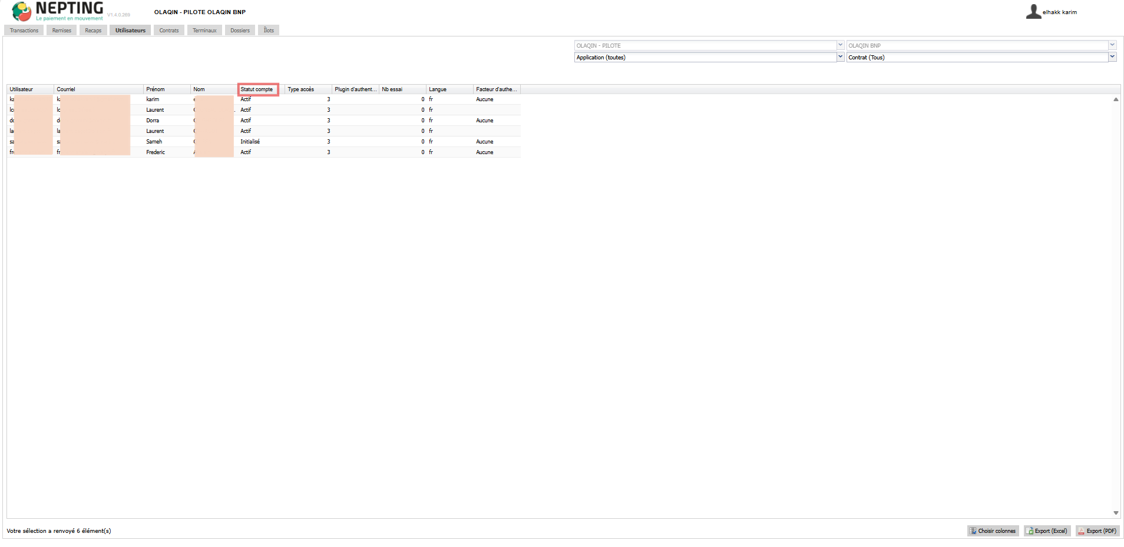
Task: Click Export (Excel) button
Action: pos(1048,531)
